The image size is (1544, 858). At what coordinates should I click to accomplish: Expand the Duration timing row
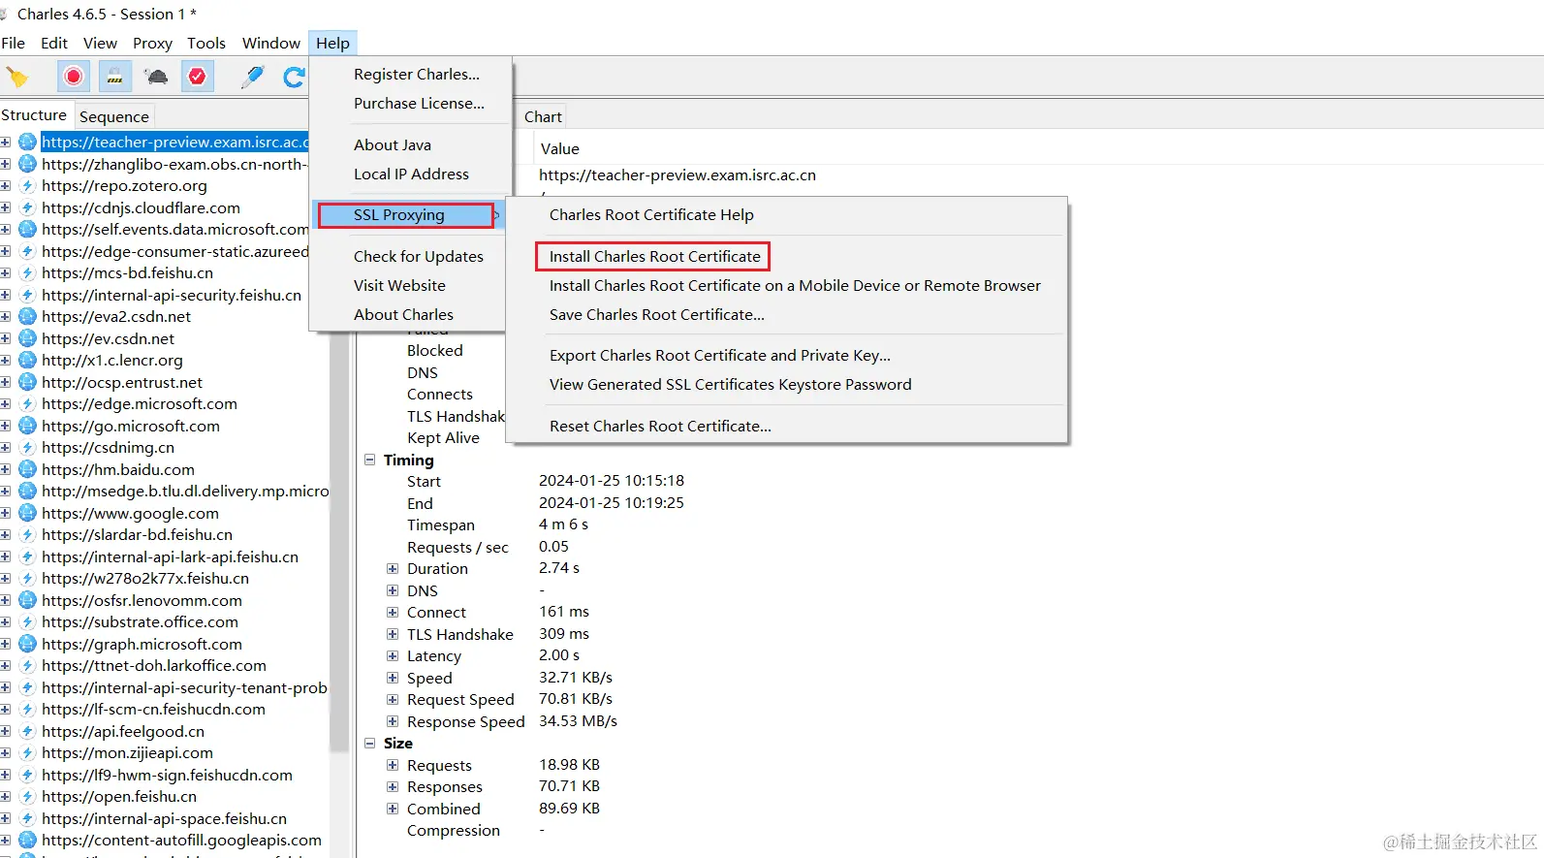click(393, 569)
